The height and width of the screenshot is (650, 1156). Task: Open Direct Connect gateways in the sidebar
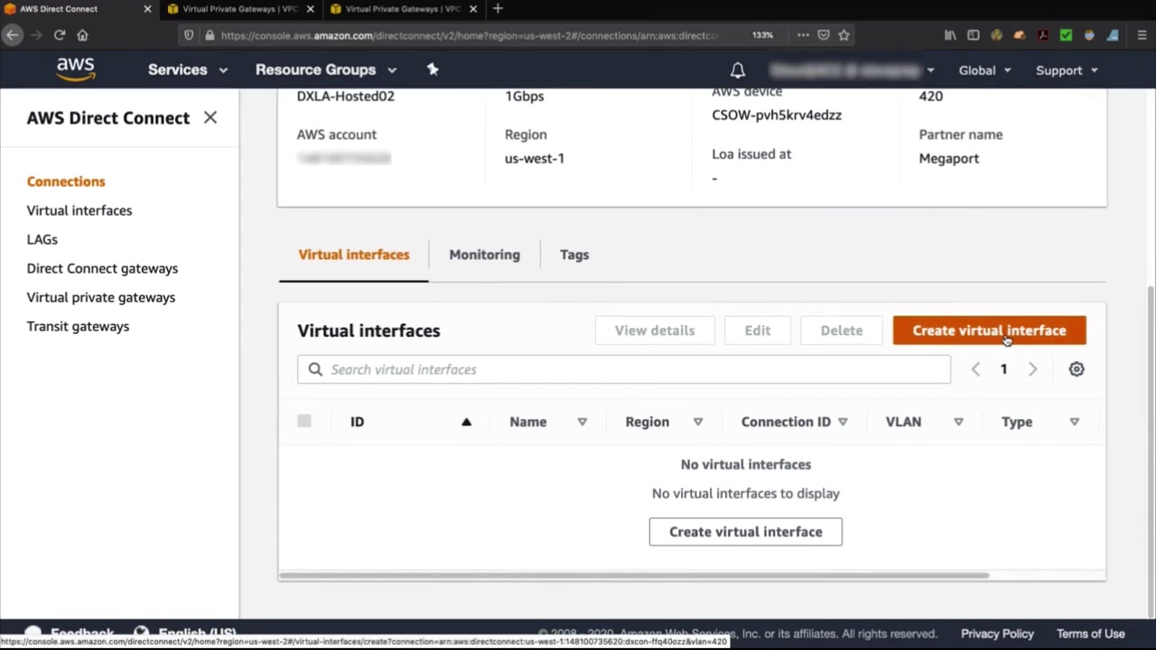(x=103, y=268)
